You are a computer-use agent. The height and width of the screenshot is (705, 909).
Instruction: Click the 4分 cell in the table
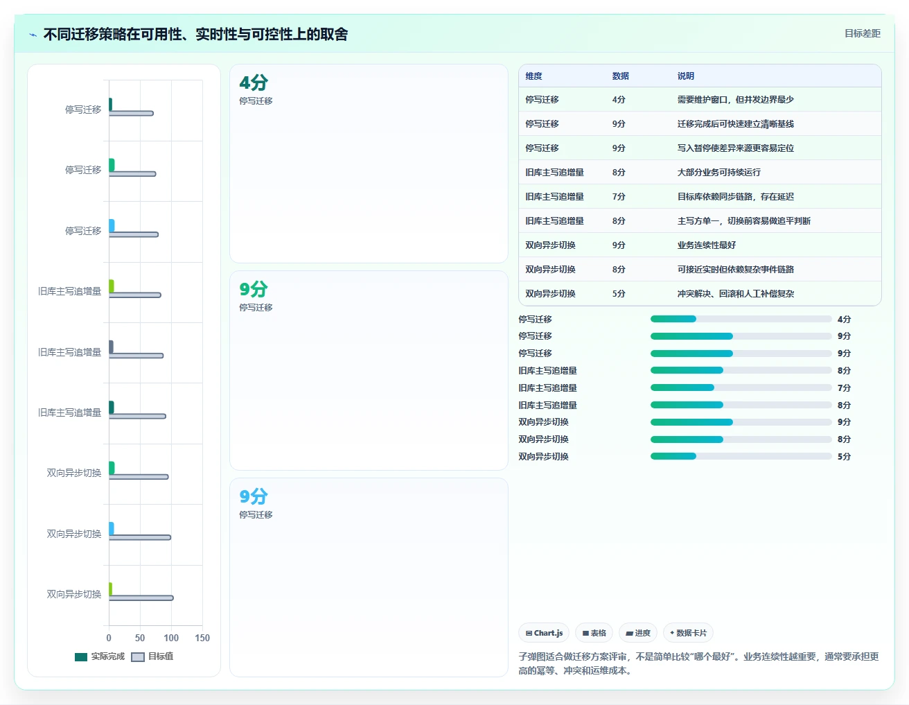[x=619, y=100]
